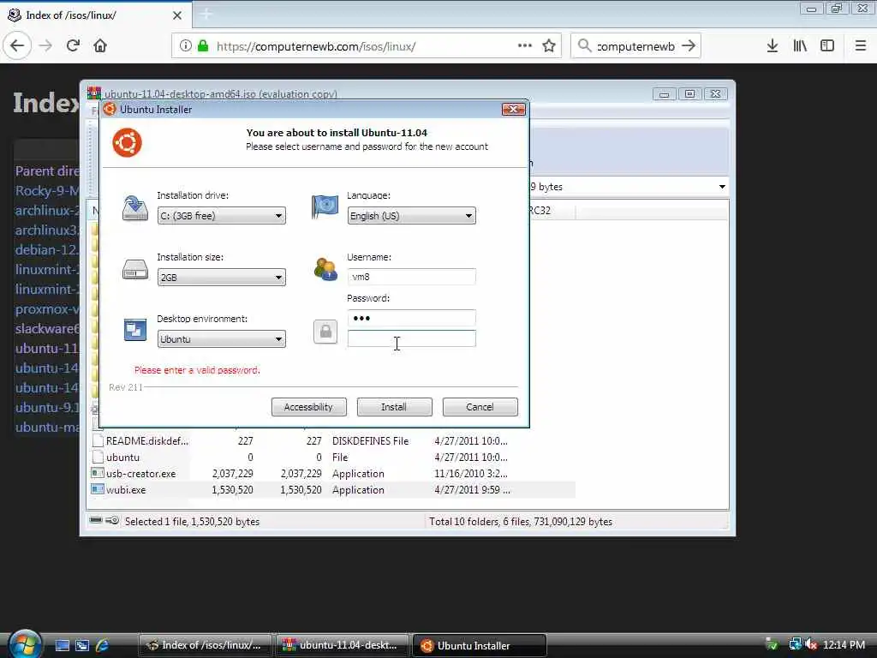Open the Desktop environment dropdown
The width and height of the screenshot is (877, 658).
point(222,339)
